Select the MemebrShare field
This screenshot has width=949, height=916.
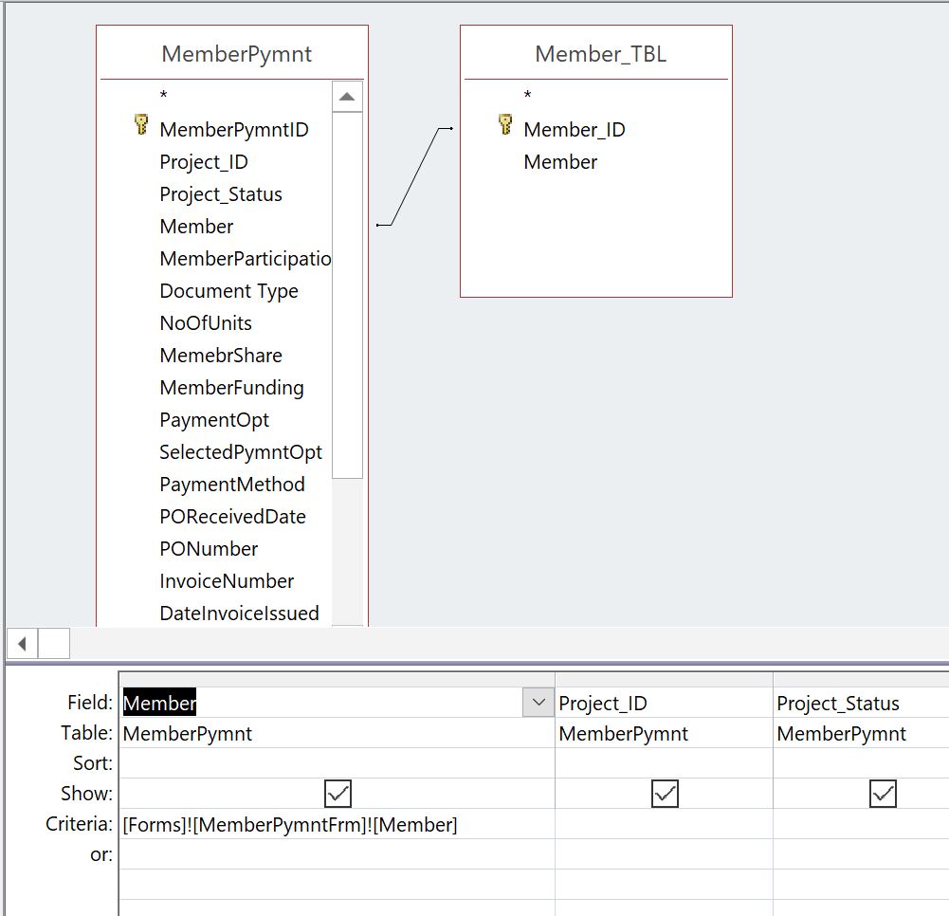(x=221, y=356)
